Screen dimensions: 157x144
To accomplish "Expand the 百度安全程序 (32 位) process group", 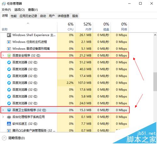I will point(3,55).
